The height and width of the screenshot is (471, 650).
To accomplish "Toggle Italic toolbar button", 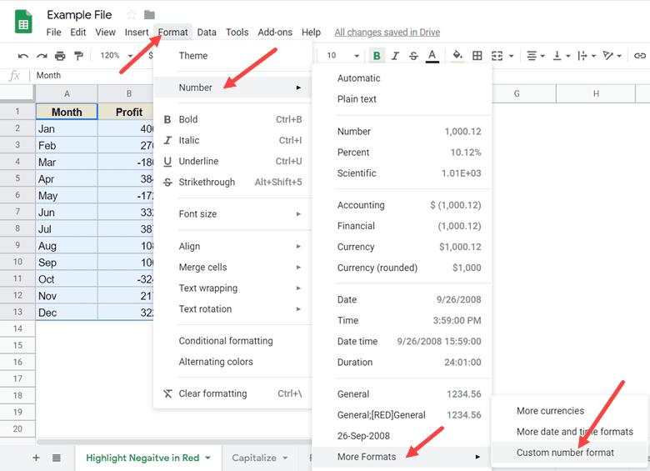I will 395,56.
